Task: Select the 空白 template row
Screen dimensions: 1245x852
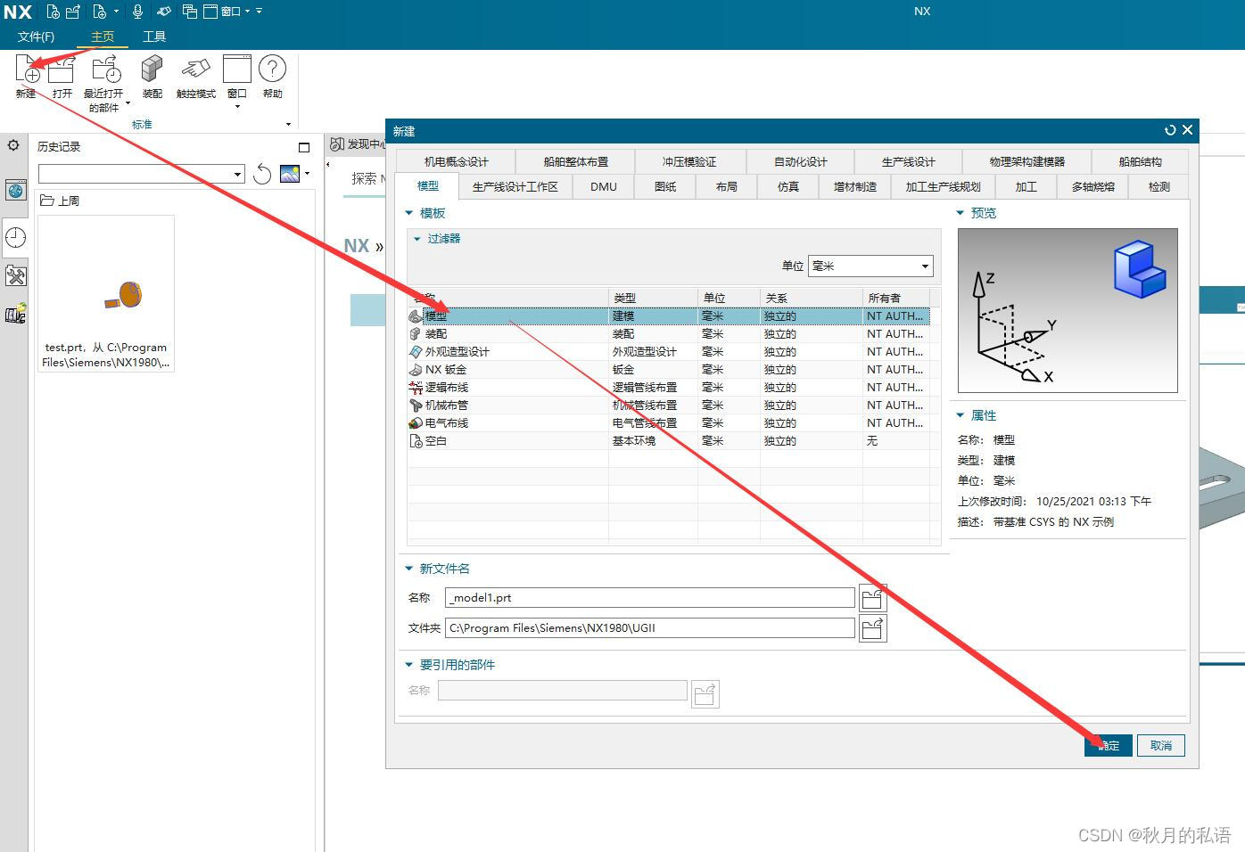Action: (669, 441)
